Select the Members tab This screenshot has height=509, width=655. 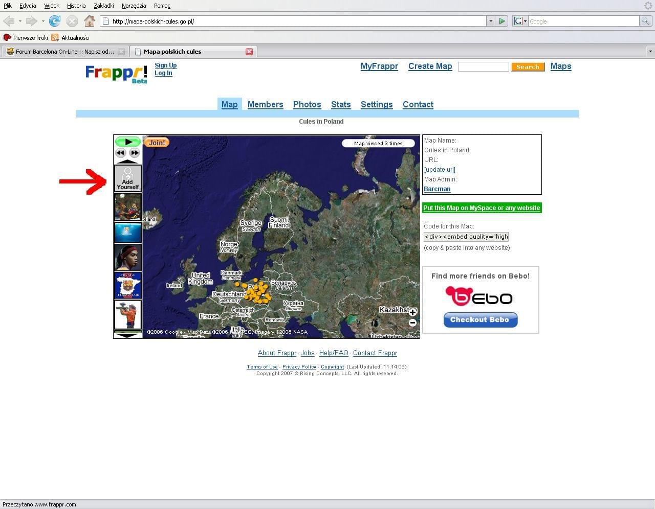(265, 104)
